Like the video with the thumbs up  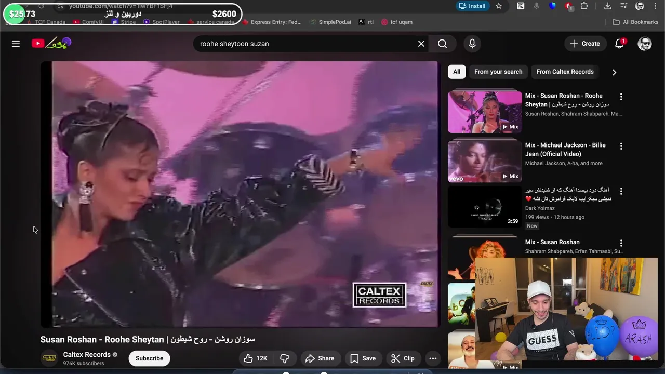256,358
